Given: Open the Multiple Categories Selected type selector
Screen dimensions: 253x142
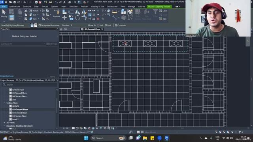Looking at the screenshot, I should [x=29, y=36].
